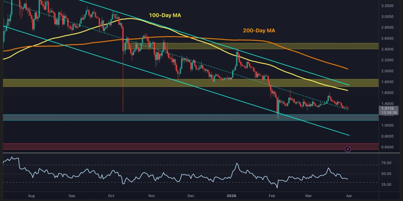Click the Feb label on time axis

tap(272, 196)
